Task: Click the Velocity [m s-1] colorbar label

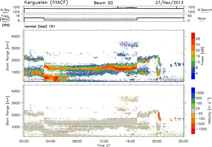Action: 209,111
